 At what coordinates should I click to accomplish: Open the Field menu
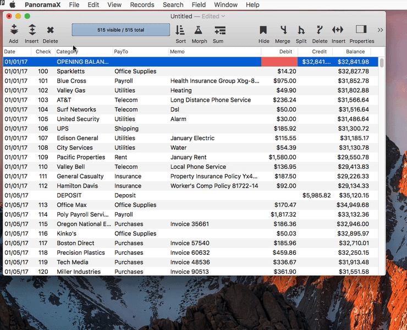[199, 4]
